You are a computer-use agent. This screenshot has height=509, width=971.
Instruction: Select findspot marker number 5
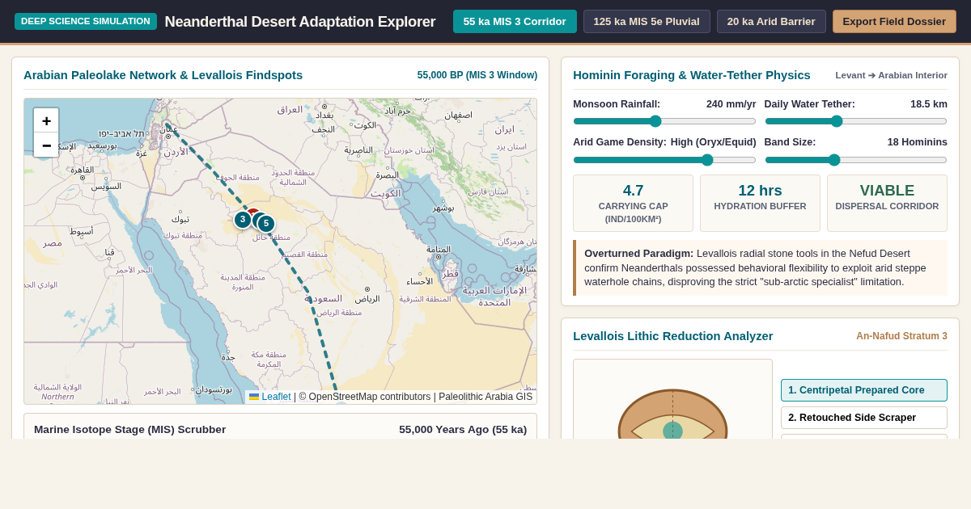(x=266, y=224)
